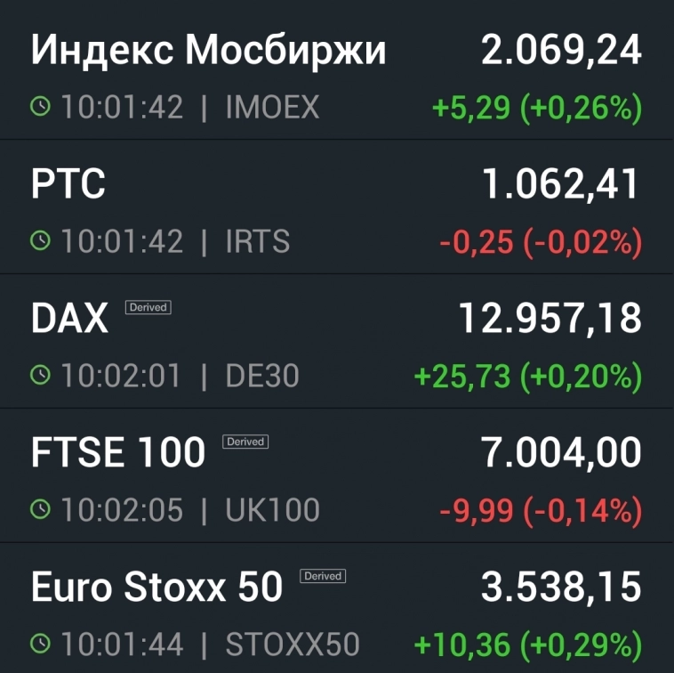Viewport: 674px width, 673px height.
Task: Click the РТС change -0,25 (-0,02%)
Action: point(541,241)
